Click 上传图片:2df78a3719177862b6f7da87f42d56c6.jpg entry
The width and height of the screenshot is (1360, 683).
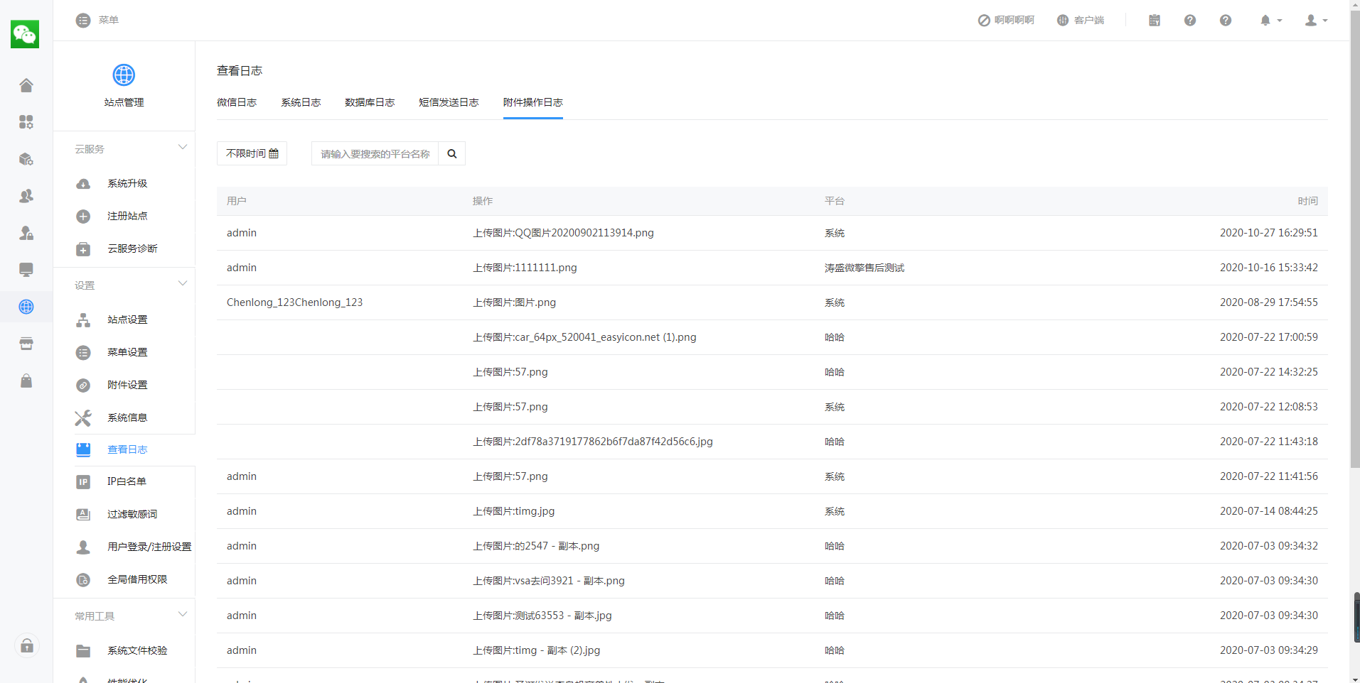[x=593, y=442]
